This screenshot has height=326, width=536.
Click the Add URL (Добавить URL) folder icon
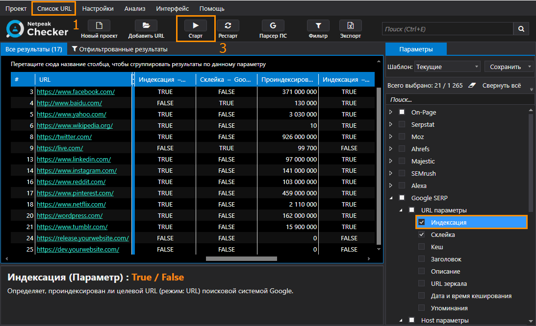click(146, 26)
